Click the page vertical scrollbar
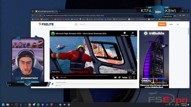The width and height of the screenshot is (191, 107). coord(189,31)
